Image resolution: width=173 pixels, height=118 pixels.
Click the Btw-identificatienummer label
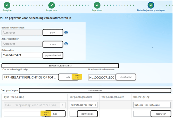[x=101, y=70]
